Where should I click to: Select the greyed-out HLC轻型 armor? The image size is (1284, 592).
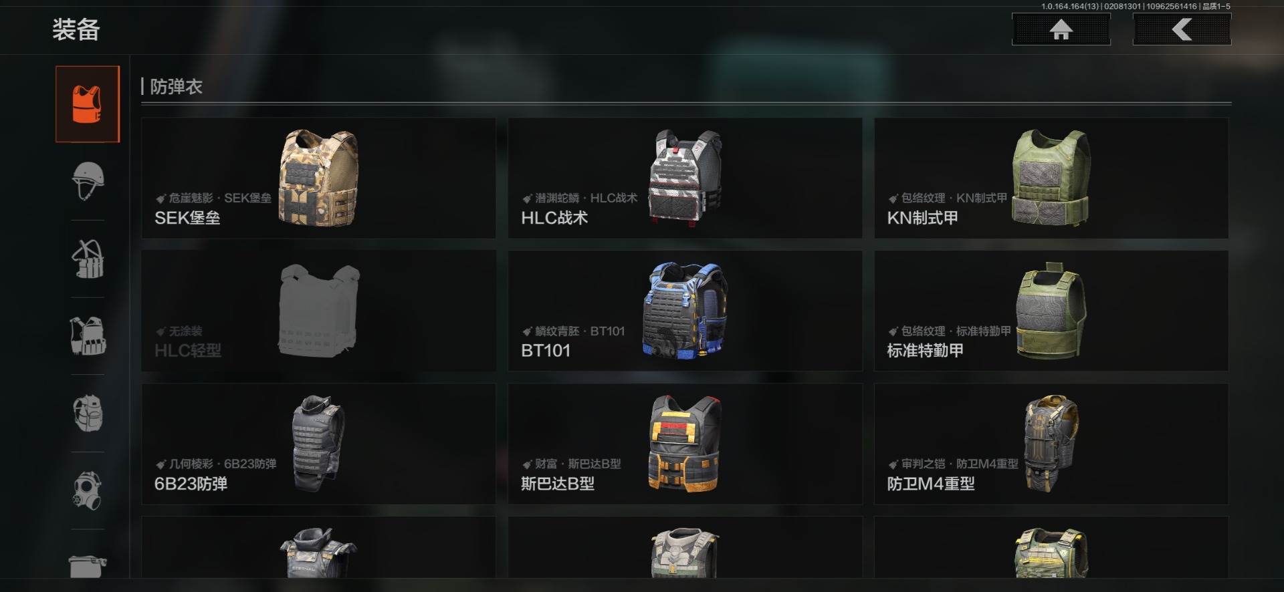[x=318, y=311]
